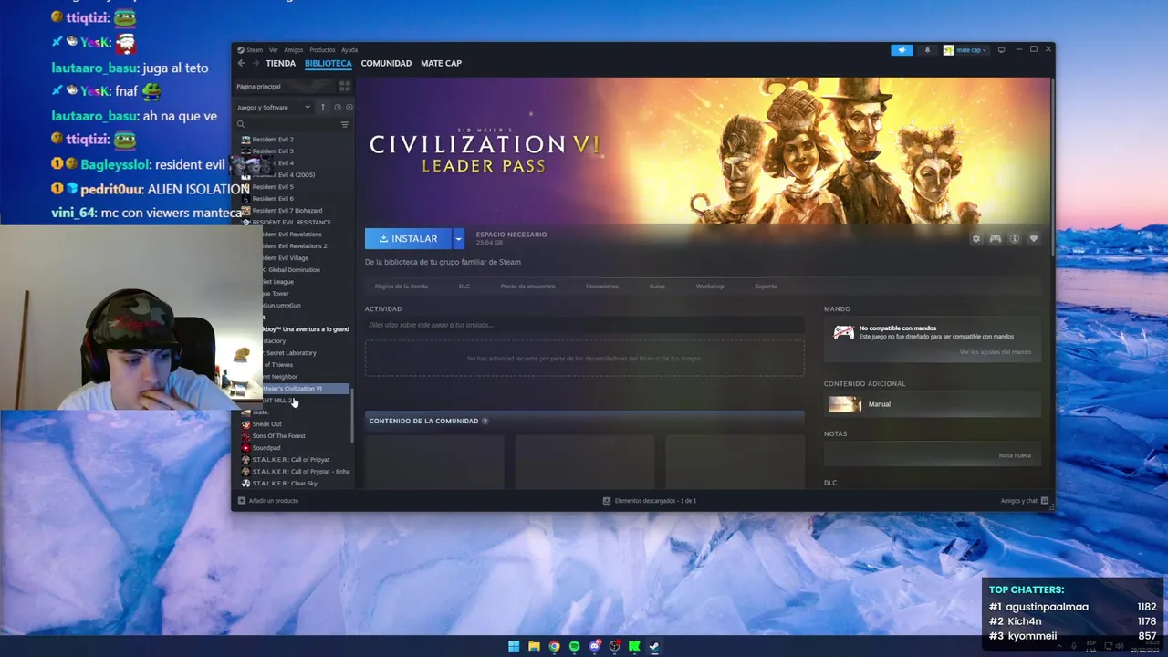Open Página de la tienda tab

pos(401,287)
